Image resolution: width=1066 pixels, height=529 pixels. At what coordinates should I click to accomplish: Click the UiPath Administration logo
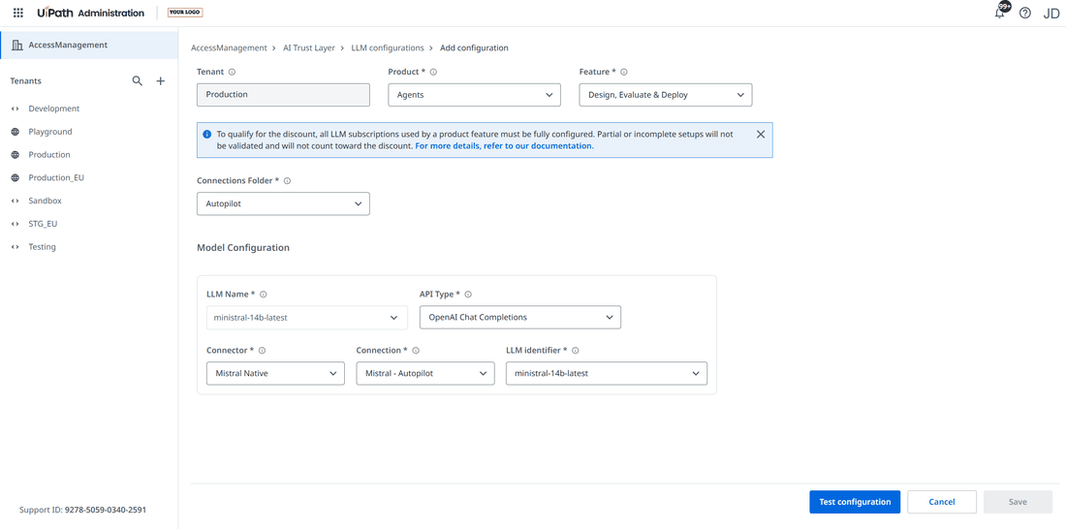[90, 13]
